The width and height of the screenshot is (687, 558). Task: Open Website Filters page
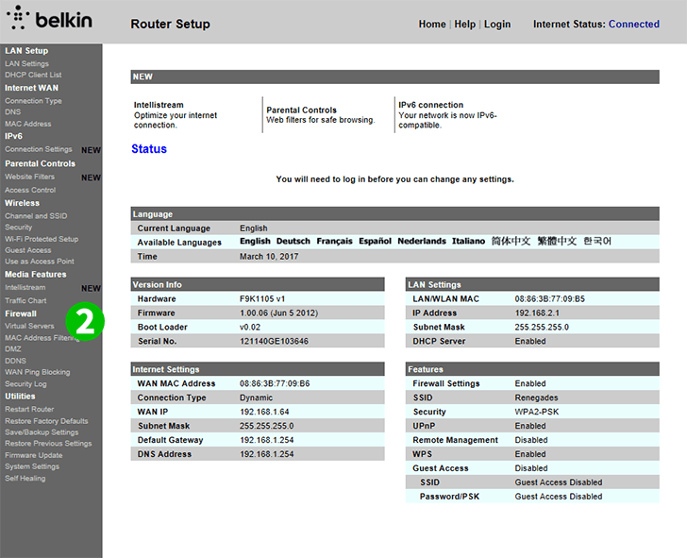click(30, 177)
